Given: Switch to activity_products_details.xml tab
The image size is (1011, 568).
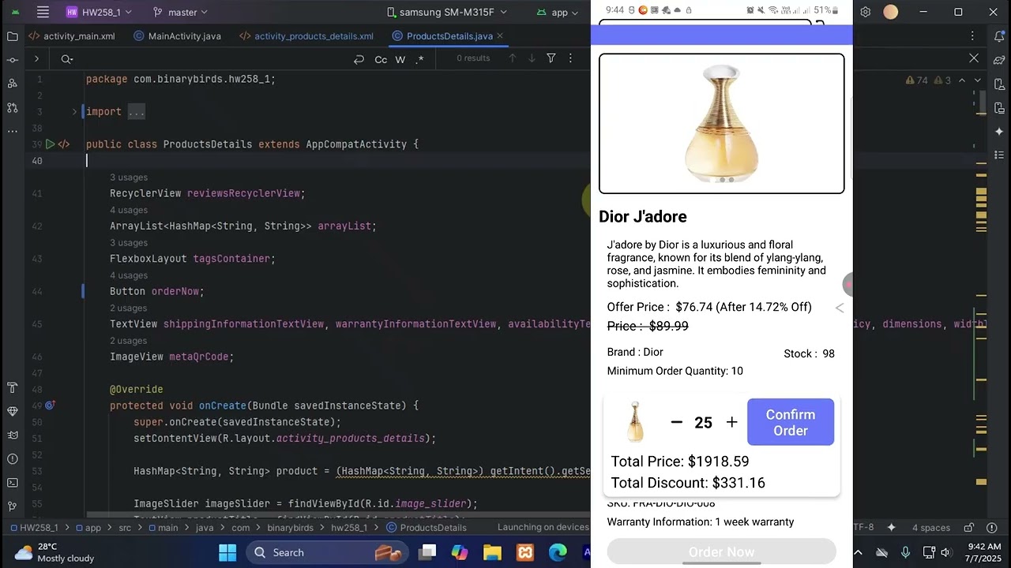Looking at the screenshot, I should coord(306,36).
